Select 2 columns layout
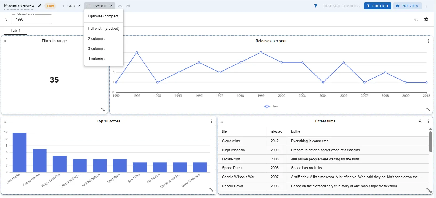This screenshot has height=198, width=436. pyautogui.click(x=104, y=39)
